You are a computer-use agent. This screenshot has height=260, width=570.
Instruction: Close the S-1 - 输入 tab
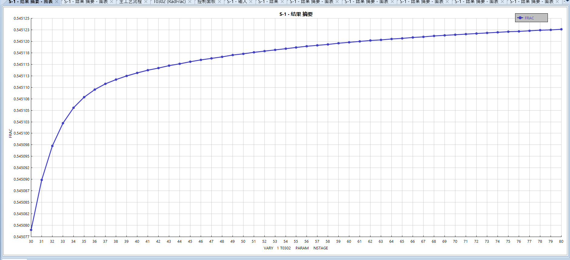click(x=251, y=2)
